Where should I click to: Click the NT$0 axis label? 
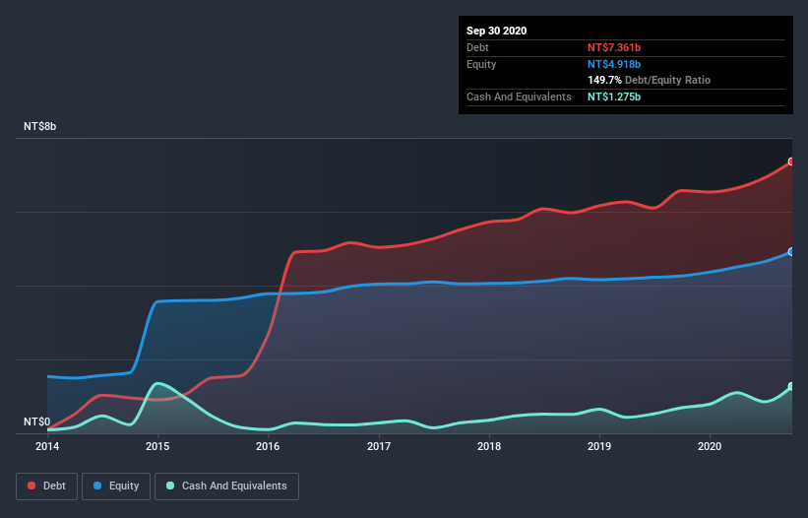click(37, 422)
